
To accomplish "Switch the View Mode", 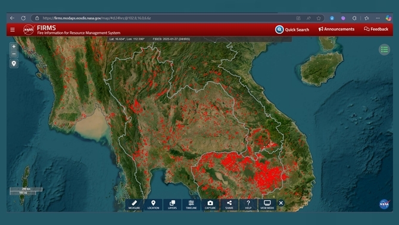I will (267, 204).
